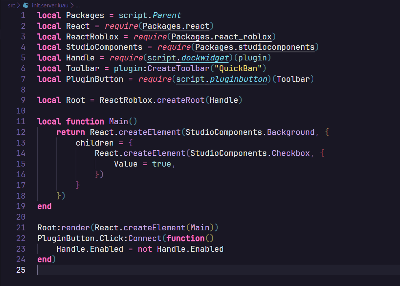Viewport: 400px width, 286px height.
Task: Follow the Packages.react module link
Action: click(x=176, y=26)
